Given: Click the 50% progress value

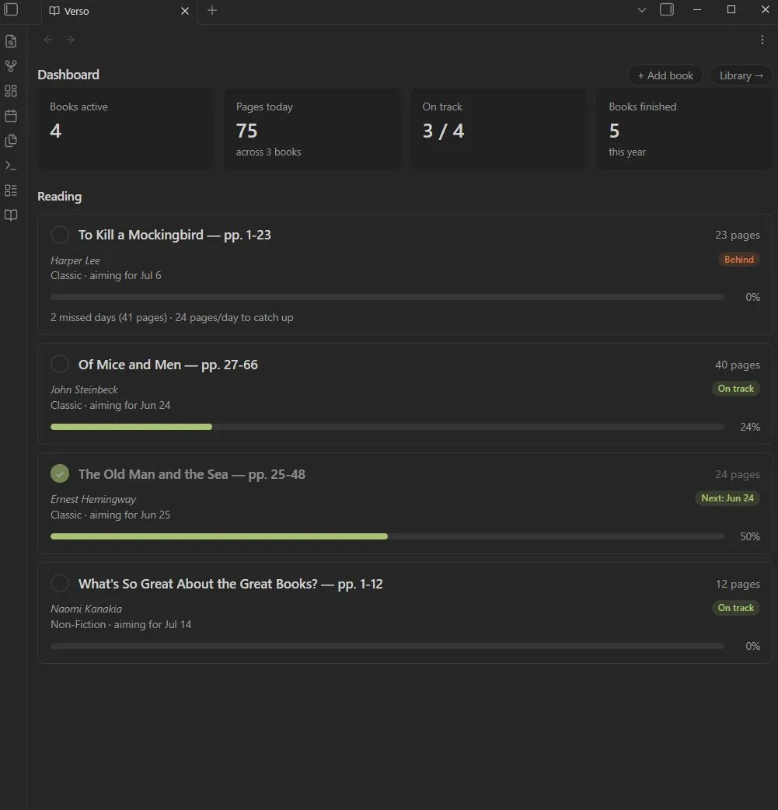Looking at the screenshot, I should [749, 536].
